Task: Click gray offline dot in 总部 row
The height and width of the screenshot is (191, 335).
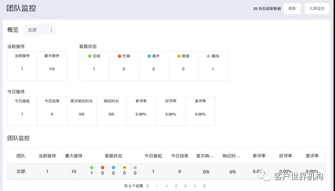Action: [135, 167]
